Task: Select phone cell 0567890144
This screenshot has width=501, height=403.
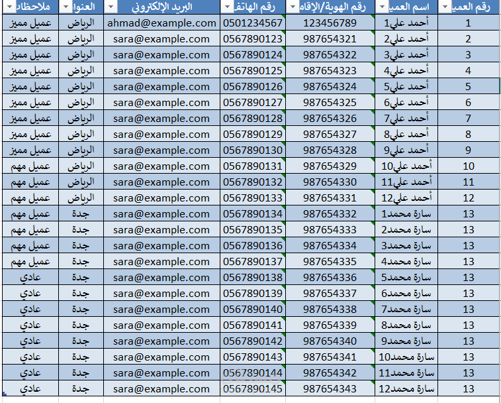Action: (253, 373)
